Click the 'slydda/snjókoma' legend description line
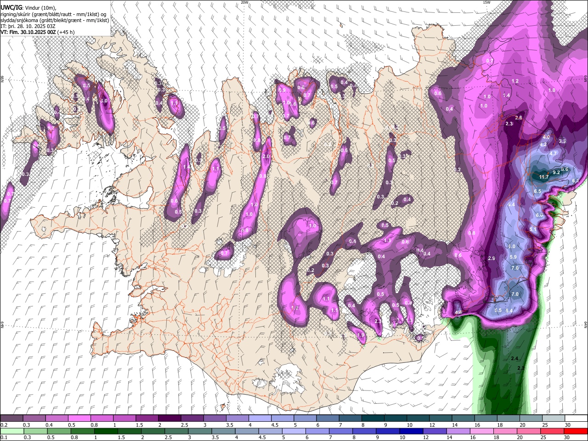 55,20
